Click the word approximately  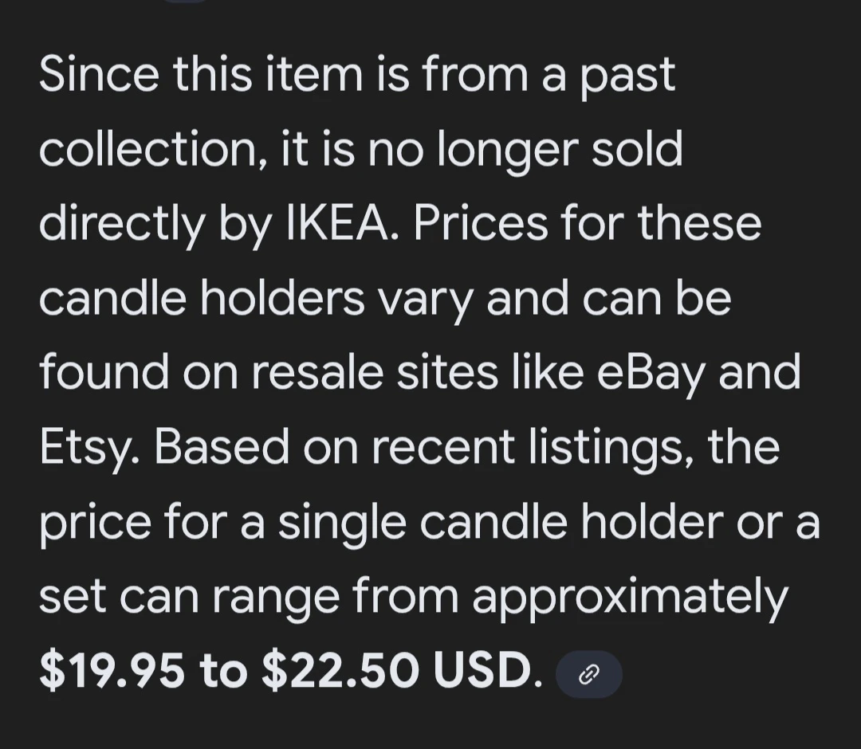(630, 598)
